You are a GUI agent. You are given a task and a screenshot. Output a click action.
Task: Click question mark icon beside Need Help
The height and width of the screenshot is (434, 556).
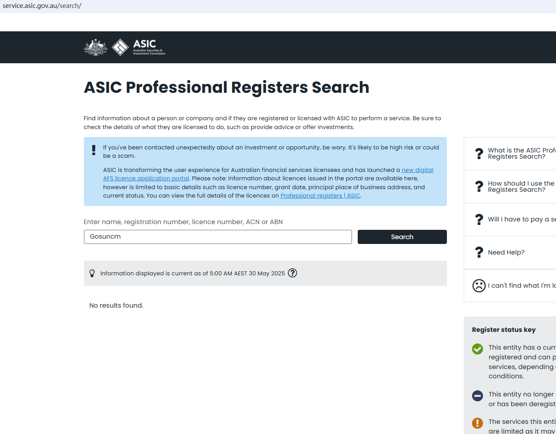(479, 252)
